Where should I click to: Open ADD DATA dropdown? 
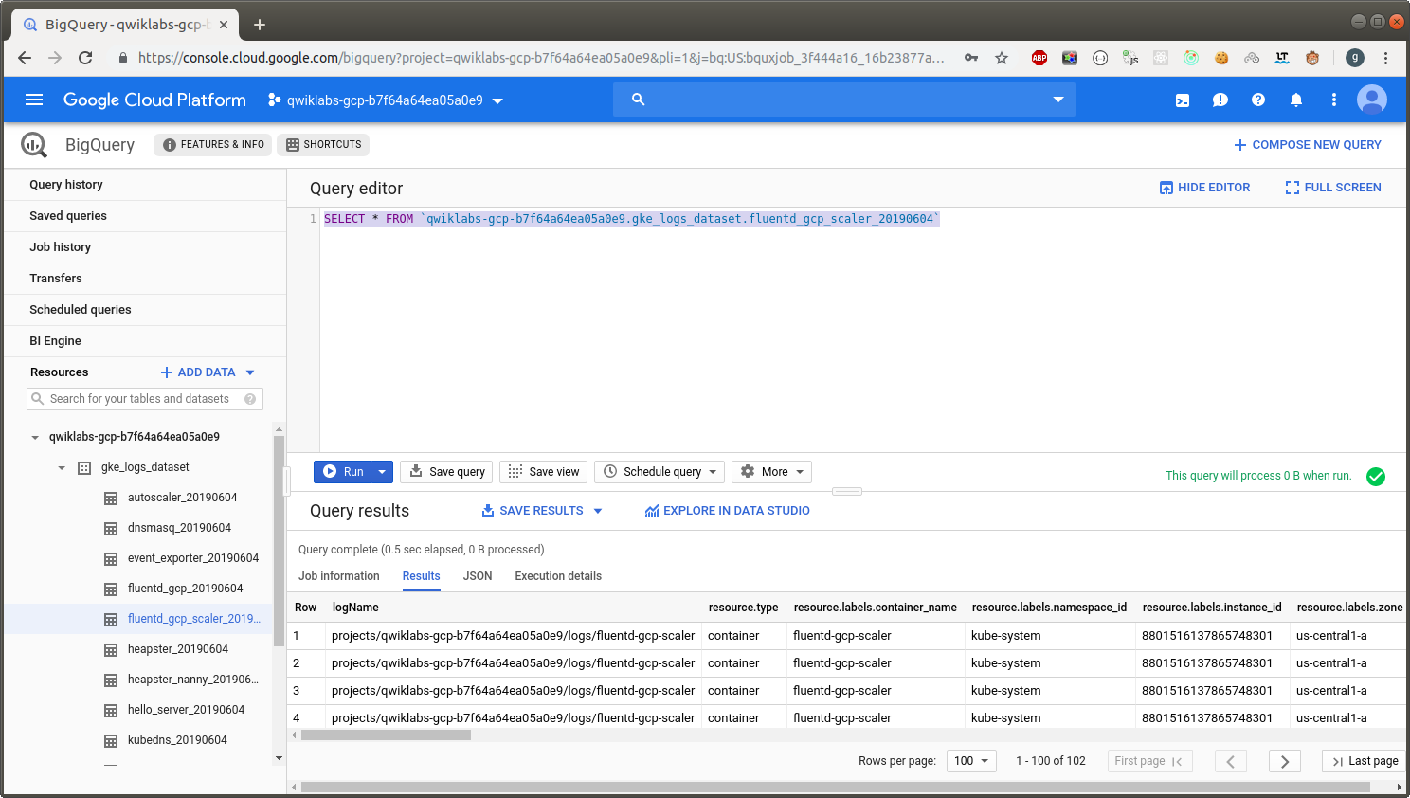(207, 372)
